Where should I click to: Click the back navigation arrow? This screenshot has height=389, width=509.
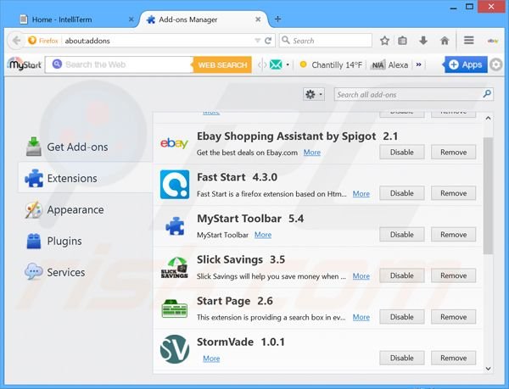pos(16,41)
